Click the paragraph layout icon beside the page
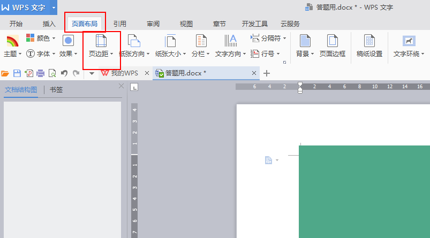The image size is (430, 238). pyautogui.click(x=268, y=160)
